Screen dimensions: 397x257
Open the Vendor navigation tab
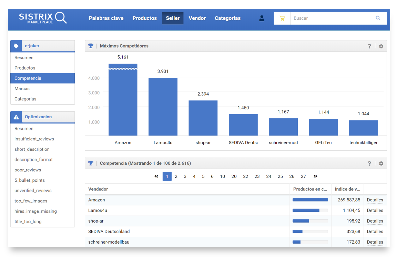[197, 18]
